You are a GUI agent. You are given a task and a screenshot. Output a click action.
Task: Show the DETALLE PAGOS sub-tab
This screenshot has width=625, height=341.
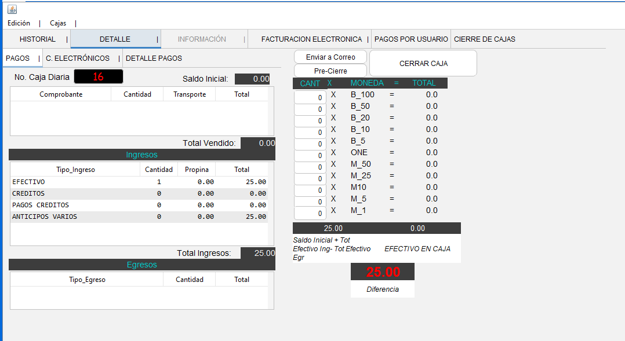point(154,58)
